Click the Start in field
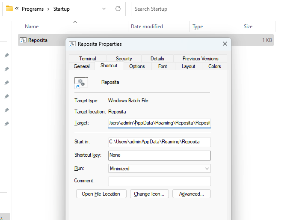 click(x=160, y=142)
